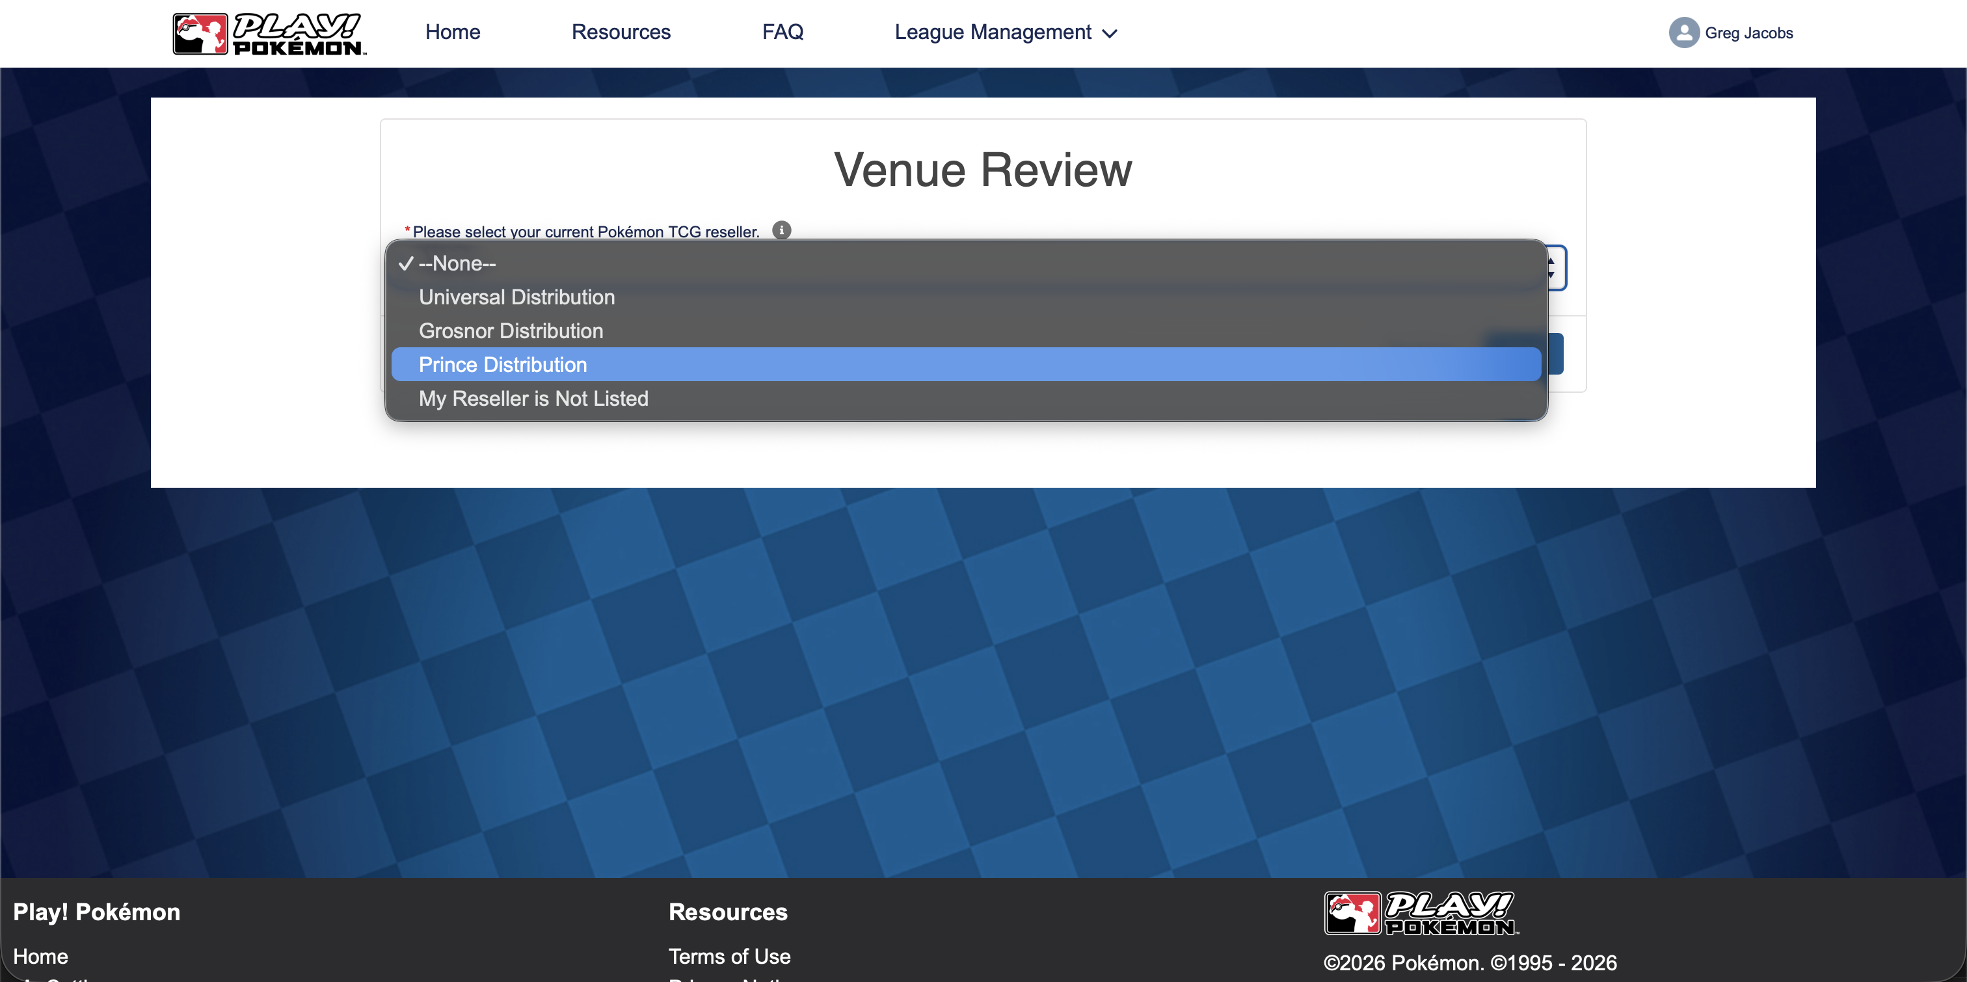The width and height of the screenshot is (1967, 982).
Task: Open the Resources nav item
Action: (620, 32)
